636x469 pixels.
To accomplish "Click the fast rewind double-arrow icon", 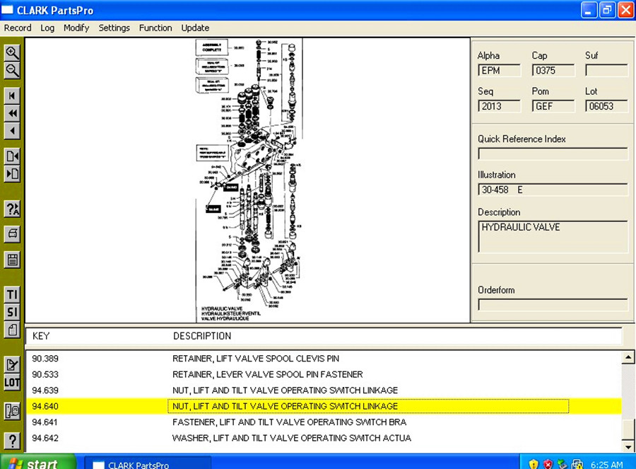I will click(x=12, y=113).
